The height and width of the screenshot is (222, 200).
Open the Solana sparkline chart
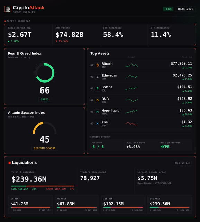coord(131,88)
